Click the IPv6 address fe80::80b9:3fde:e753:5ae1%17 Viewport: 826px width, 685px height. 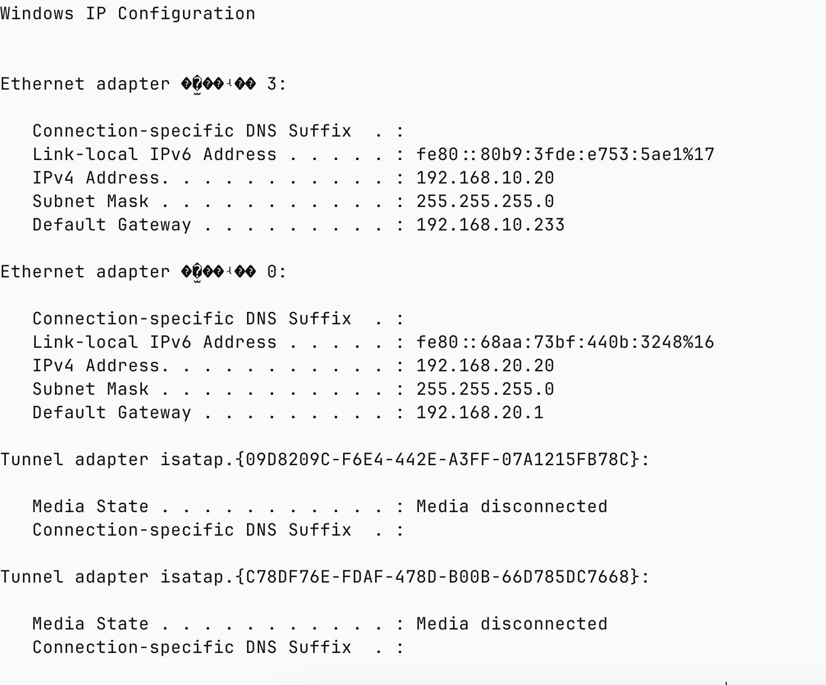coord(566,155)
